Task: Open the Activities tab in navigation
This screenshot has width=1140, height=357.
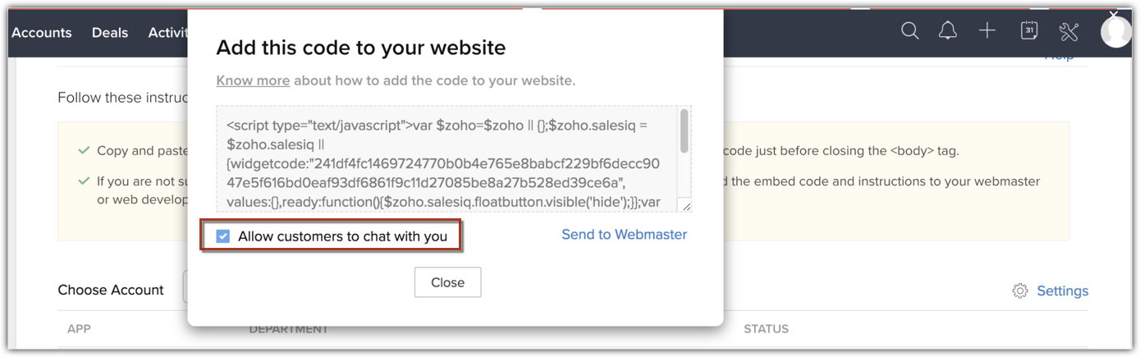Action: click(x=168, y=33)
